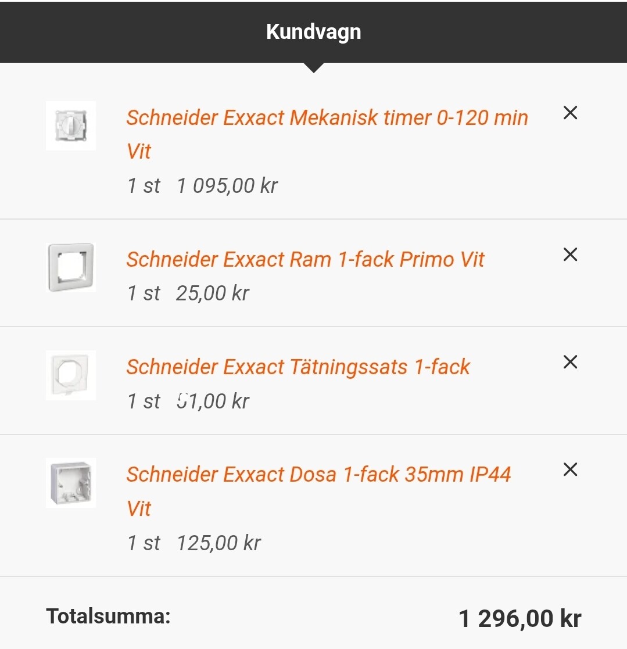
Task: Click the 25,00 kr Ram price
Action: click(x=212, y=293)
